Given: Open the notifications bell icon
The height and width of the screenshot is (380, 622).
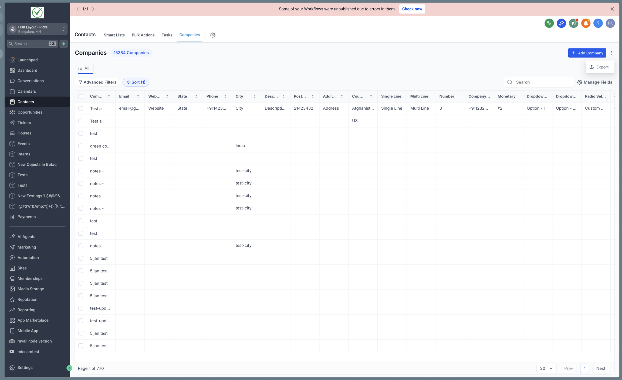Looking at the screenshot, I should (x=586, y=23).
